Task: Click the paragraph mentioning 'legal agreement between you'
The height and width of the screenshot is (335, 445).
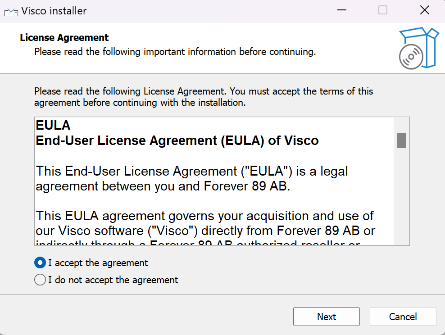Action: click(x=191, y=178)
